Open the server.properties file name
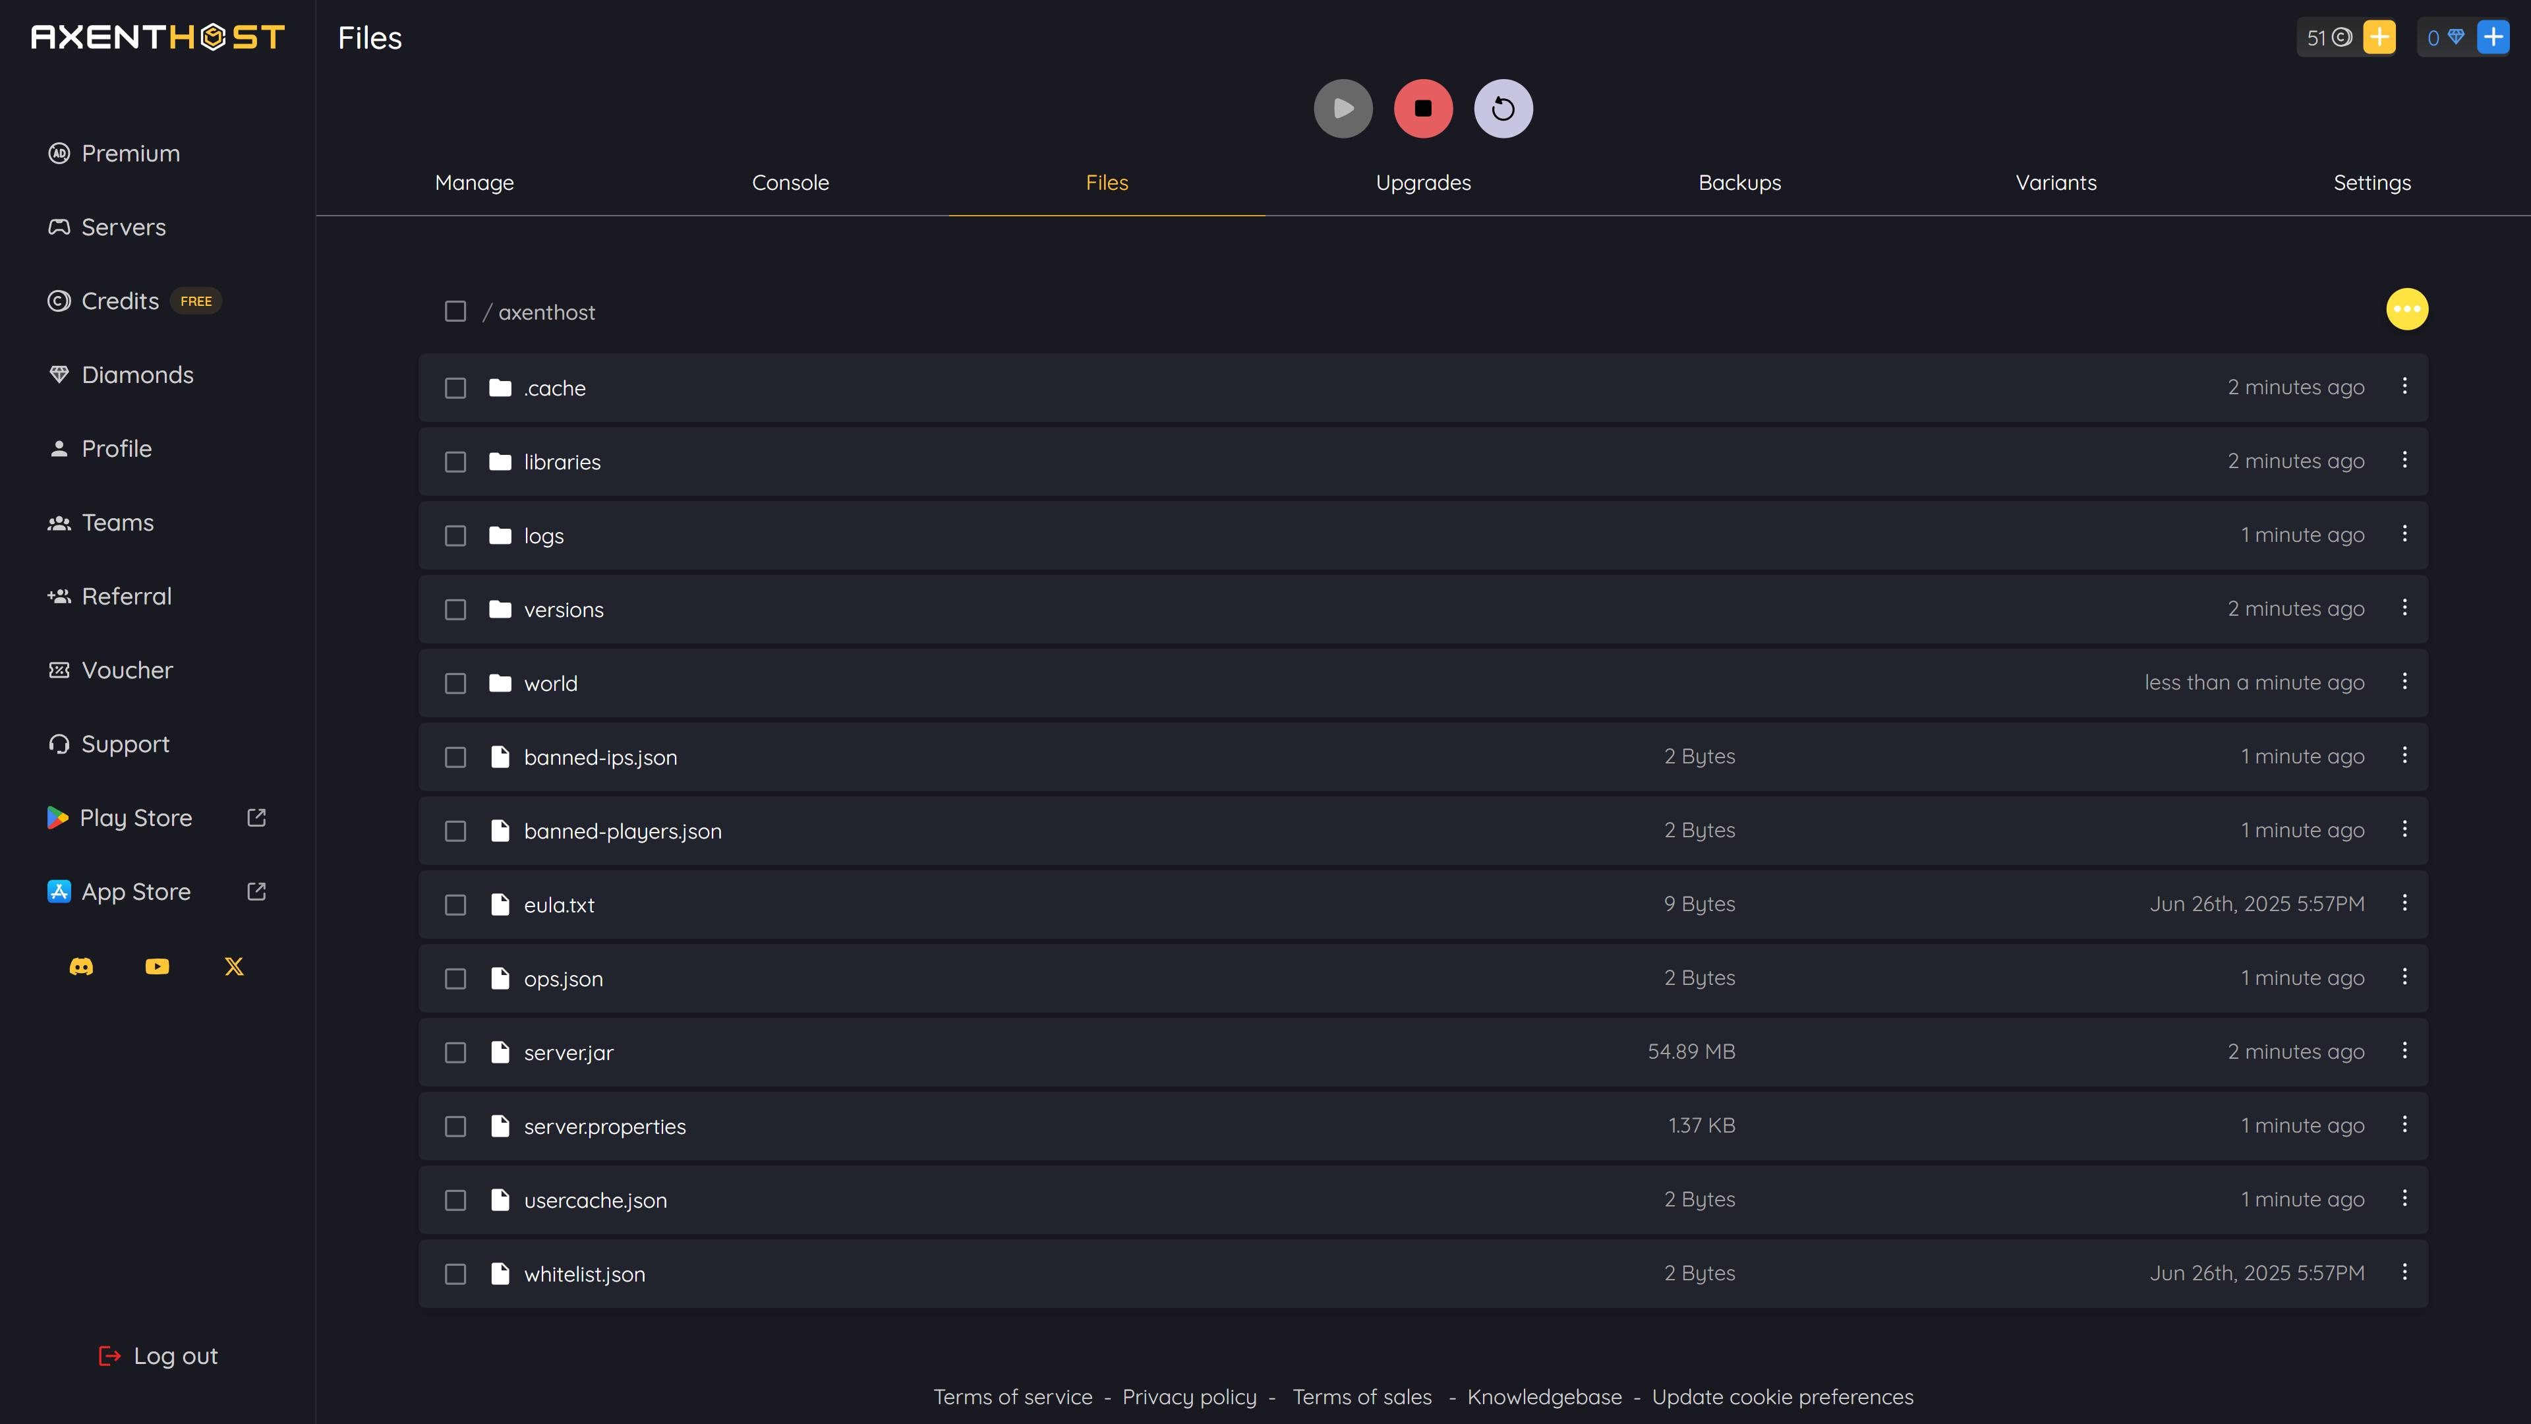This screenshot has width=2531, height=1424. click(x=604, y=1126)
